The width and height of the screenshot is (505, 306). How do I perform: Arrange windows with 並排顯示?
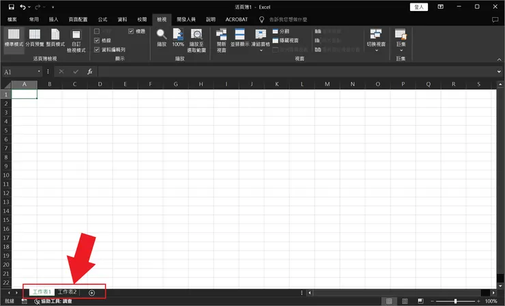pyautogui.click(x=240, y=38)
